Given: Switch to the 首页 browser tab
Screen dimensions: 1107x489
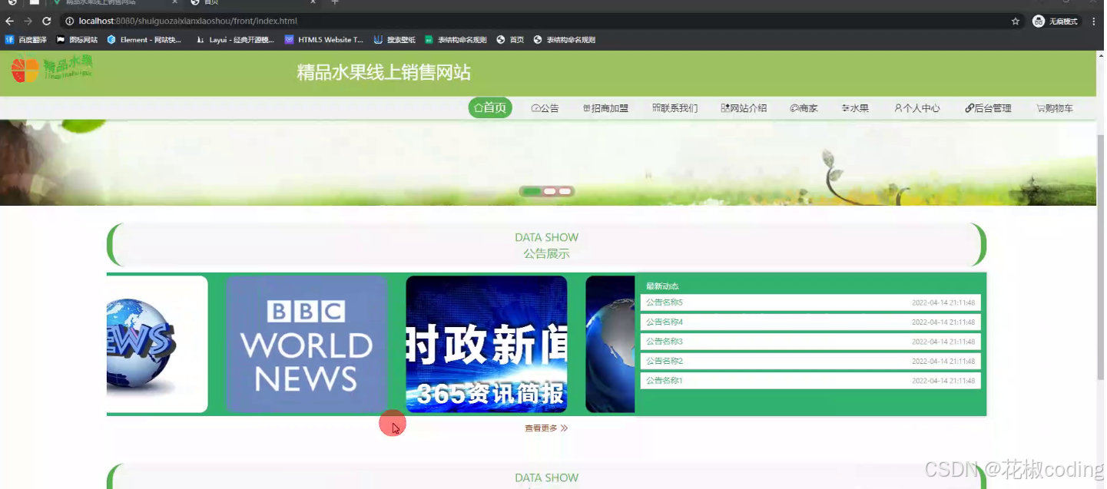Looking at the screenshot, I should (254, 2).
